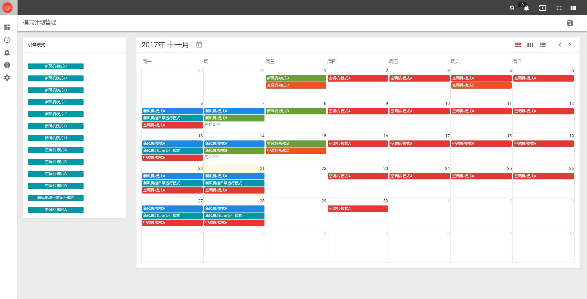Click 空调机-模式C event on November 15
The width and height of the screenshot is (587, 299).
tap(295, 151)
